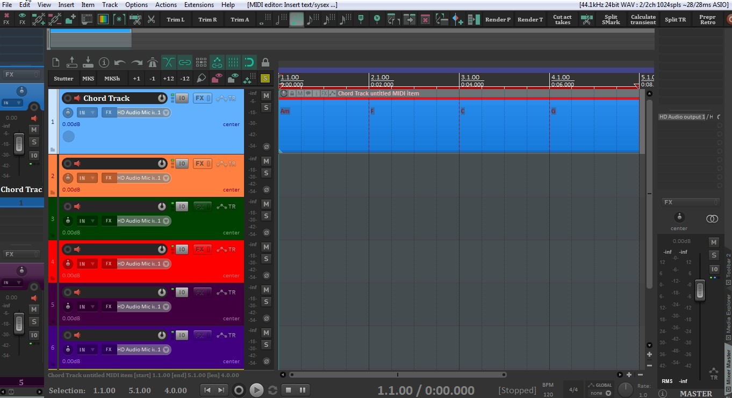Click the playback Rate knob
The image size is (732, 398).
pos(626,389)
